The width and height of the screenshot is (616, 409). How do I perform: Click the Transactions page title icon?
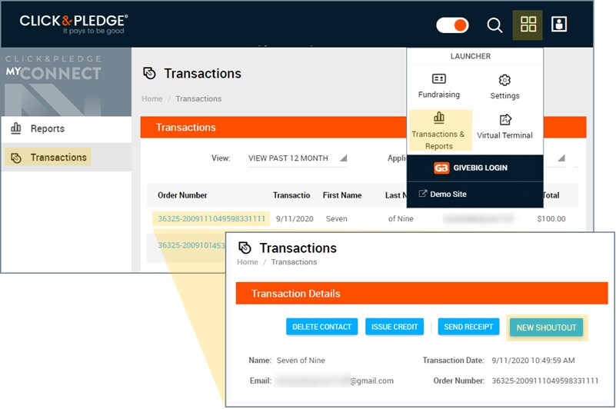pyautogui.click(x=149, y=74)
